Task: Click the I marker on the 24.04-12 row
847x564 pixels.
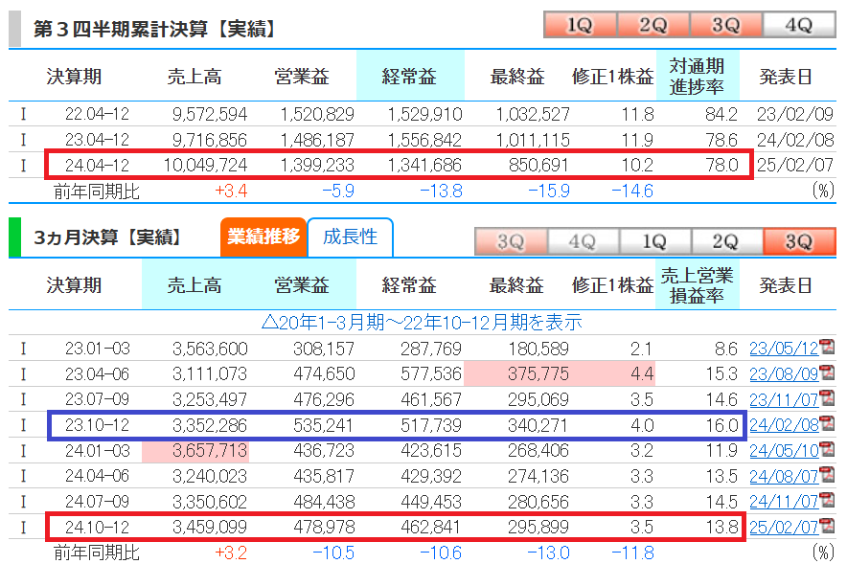Action: coord(23,165)
